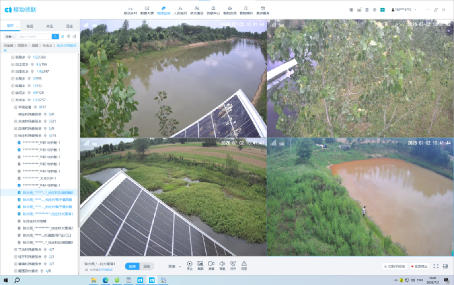
Task: Open the split-screen layout icon in bottom bar
Action: click(446, 266)
